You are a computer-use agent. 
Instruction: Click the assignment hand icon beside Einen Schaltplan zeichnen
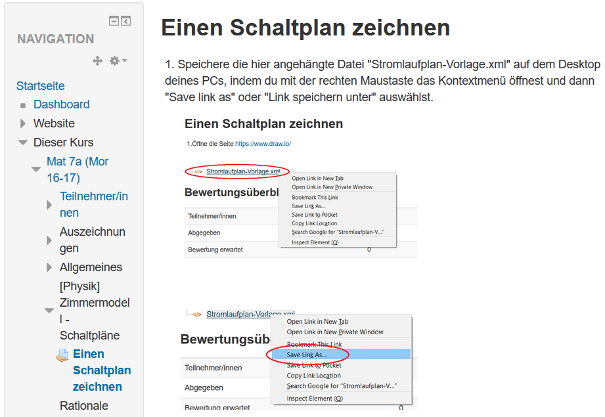point(62,355)
